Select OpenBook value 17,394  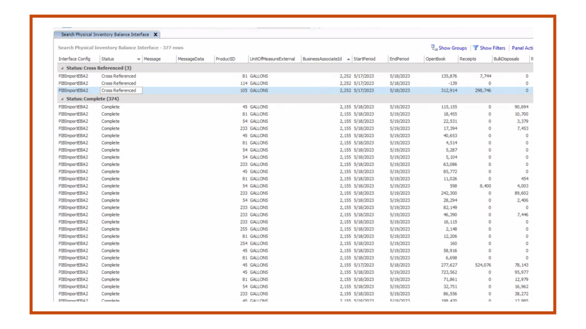pos(450,129)
